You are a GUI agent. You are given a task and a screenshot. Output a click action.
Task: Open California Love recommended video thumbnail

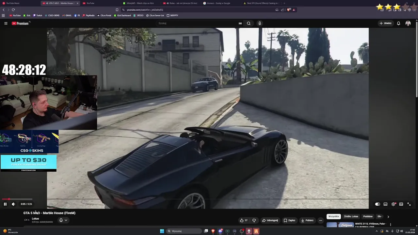(x=340, y=225)
